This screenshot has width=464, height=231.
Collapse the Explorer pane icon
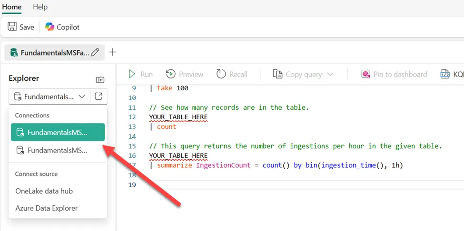click(x=100, y=80)
